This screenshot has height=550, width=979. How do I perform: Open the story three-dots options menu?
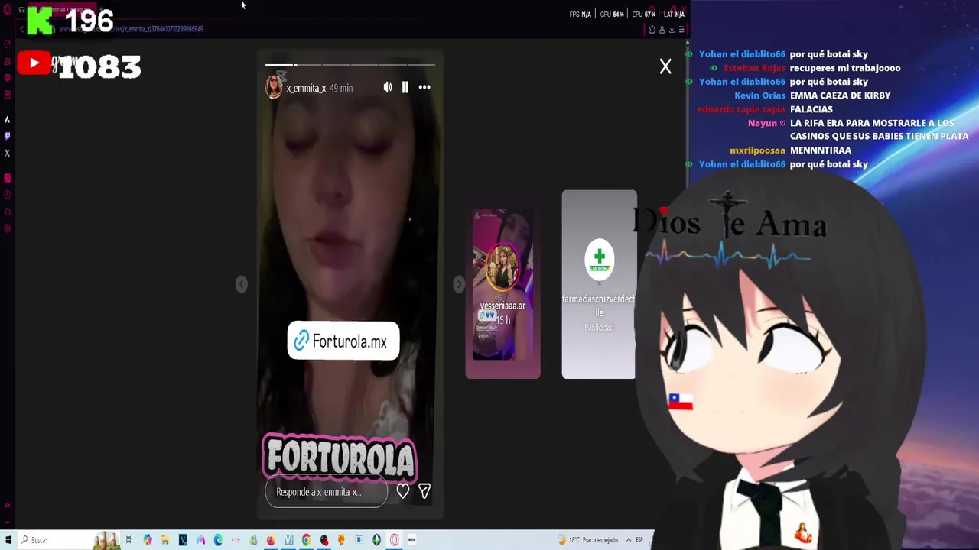(x=424, y=88)
